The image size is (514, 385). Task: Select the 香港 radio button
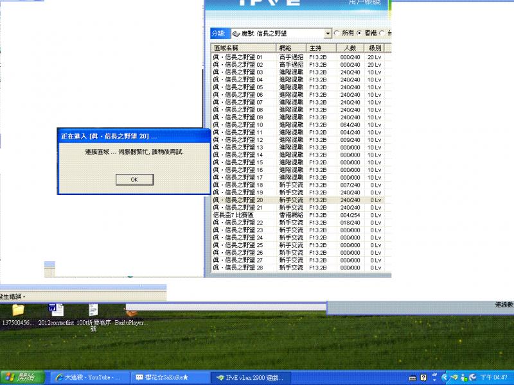click(360, 33)
